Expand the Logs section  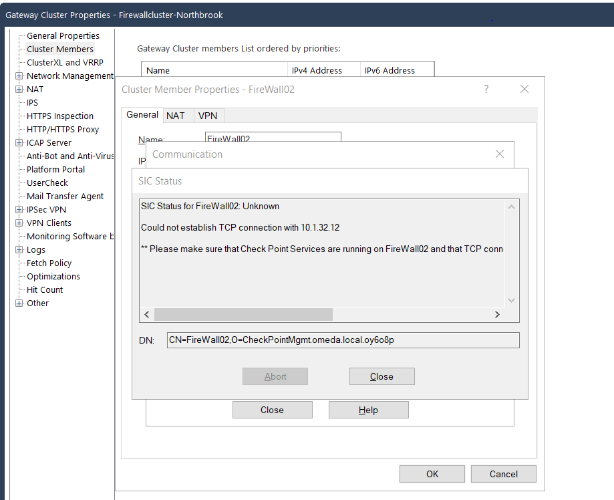(19, 249)
